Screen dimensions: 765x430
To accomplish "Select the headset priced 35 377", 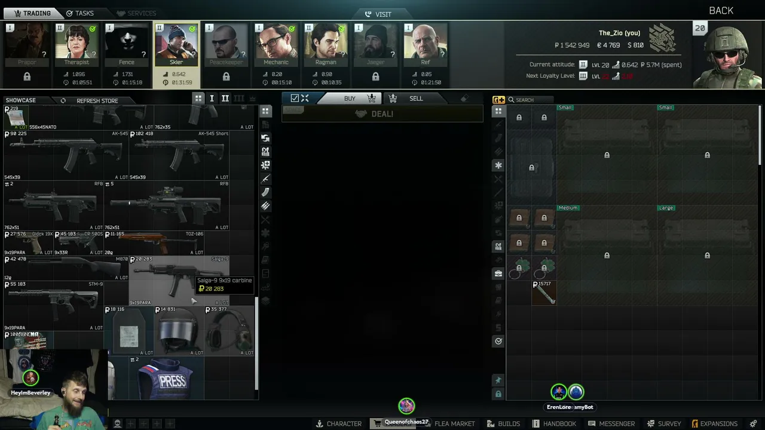I will pyautogui.click(x=229, y=331).
